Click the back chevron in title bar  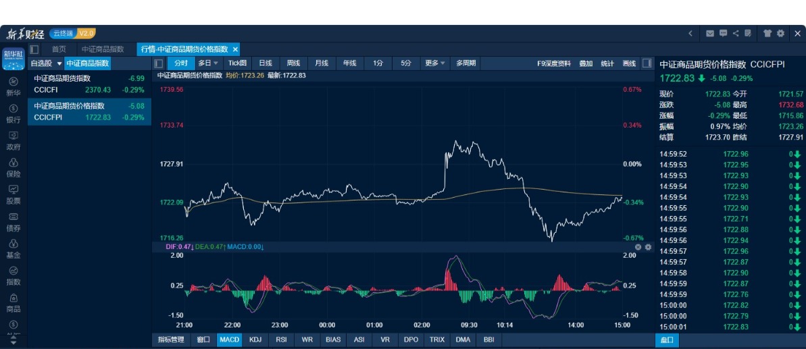(690, 33)
